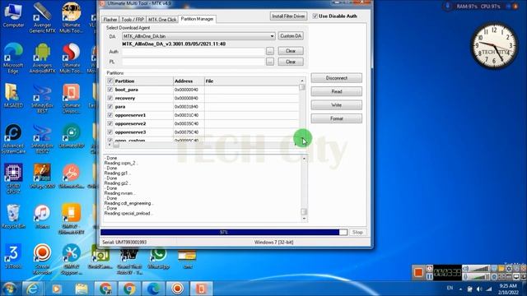The image size is (527, 296).
Task: Click Write partitions button
Action: coord(337,105)
